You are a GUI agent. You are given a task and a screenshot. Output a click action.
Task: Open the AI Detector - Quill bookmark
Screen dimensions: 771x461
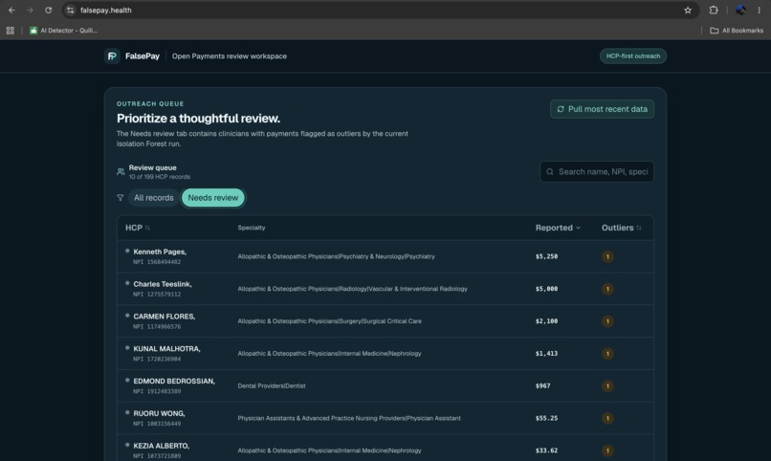[63, 31]
